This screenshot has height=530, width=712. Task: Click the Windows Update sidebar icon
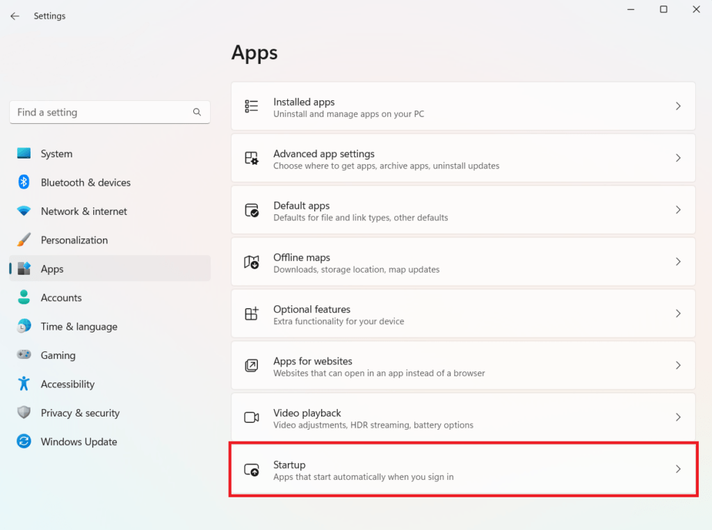click(x=23, y=442)
